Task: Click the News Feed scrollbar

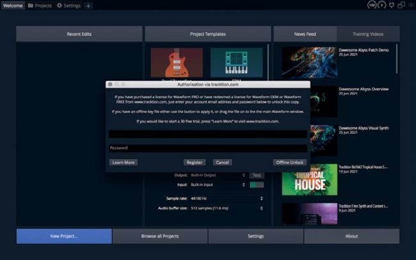Action: 397,59
